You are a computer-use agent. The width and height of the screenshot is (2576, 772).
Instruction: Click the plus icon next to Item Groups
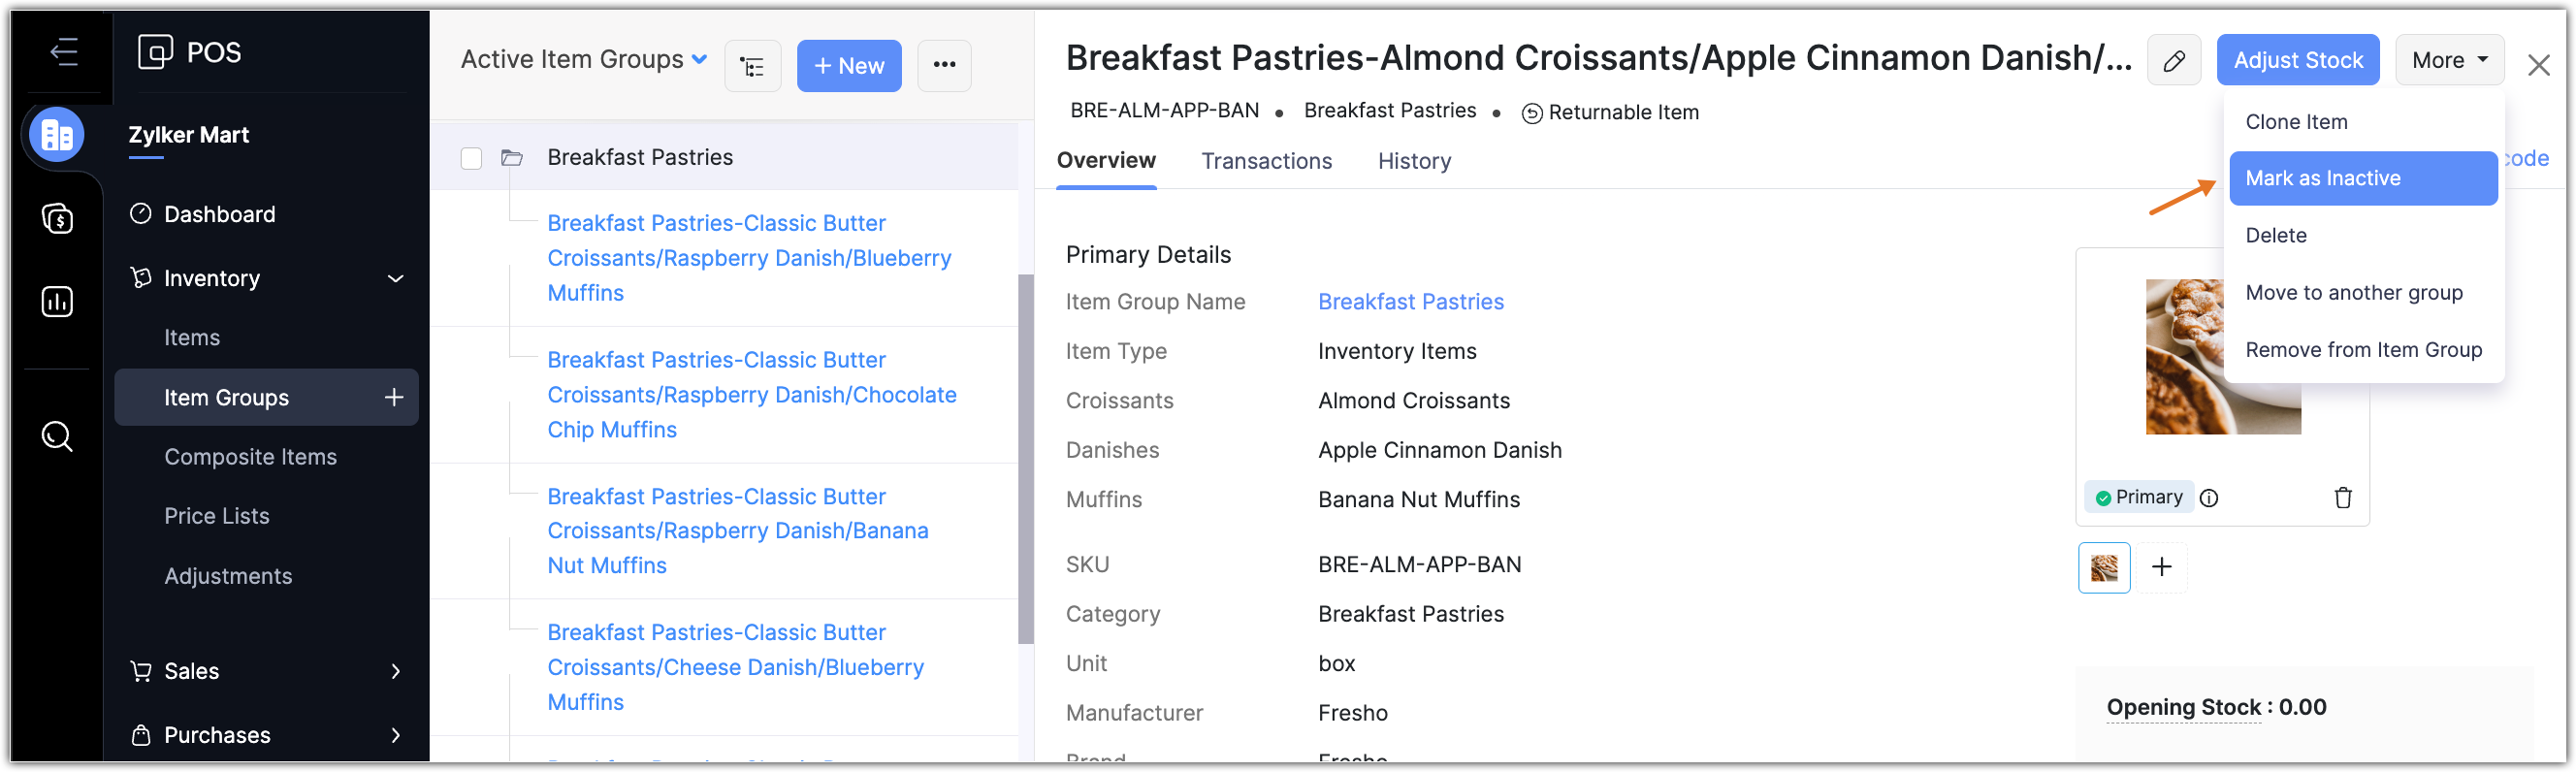[x=394, y=397]
